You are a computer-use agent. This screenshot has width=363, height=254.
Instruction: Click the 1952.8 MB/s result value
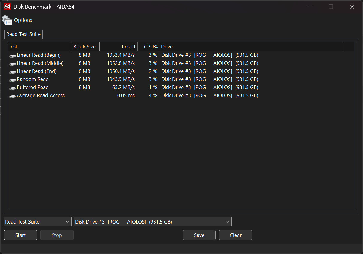coord(121,63)
